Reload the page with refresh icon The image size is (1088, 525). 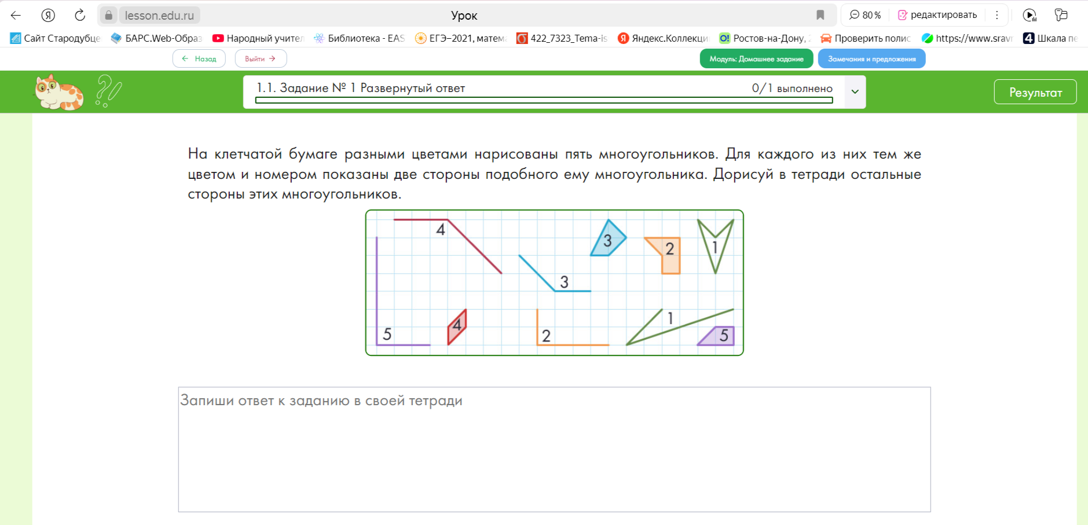click(x=80, y=16)
